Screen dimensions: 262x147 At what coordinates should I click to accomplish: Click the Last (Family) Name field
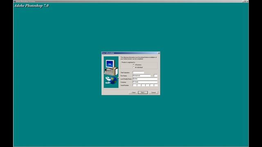[x=145, y=79]
